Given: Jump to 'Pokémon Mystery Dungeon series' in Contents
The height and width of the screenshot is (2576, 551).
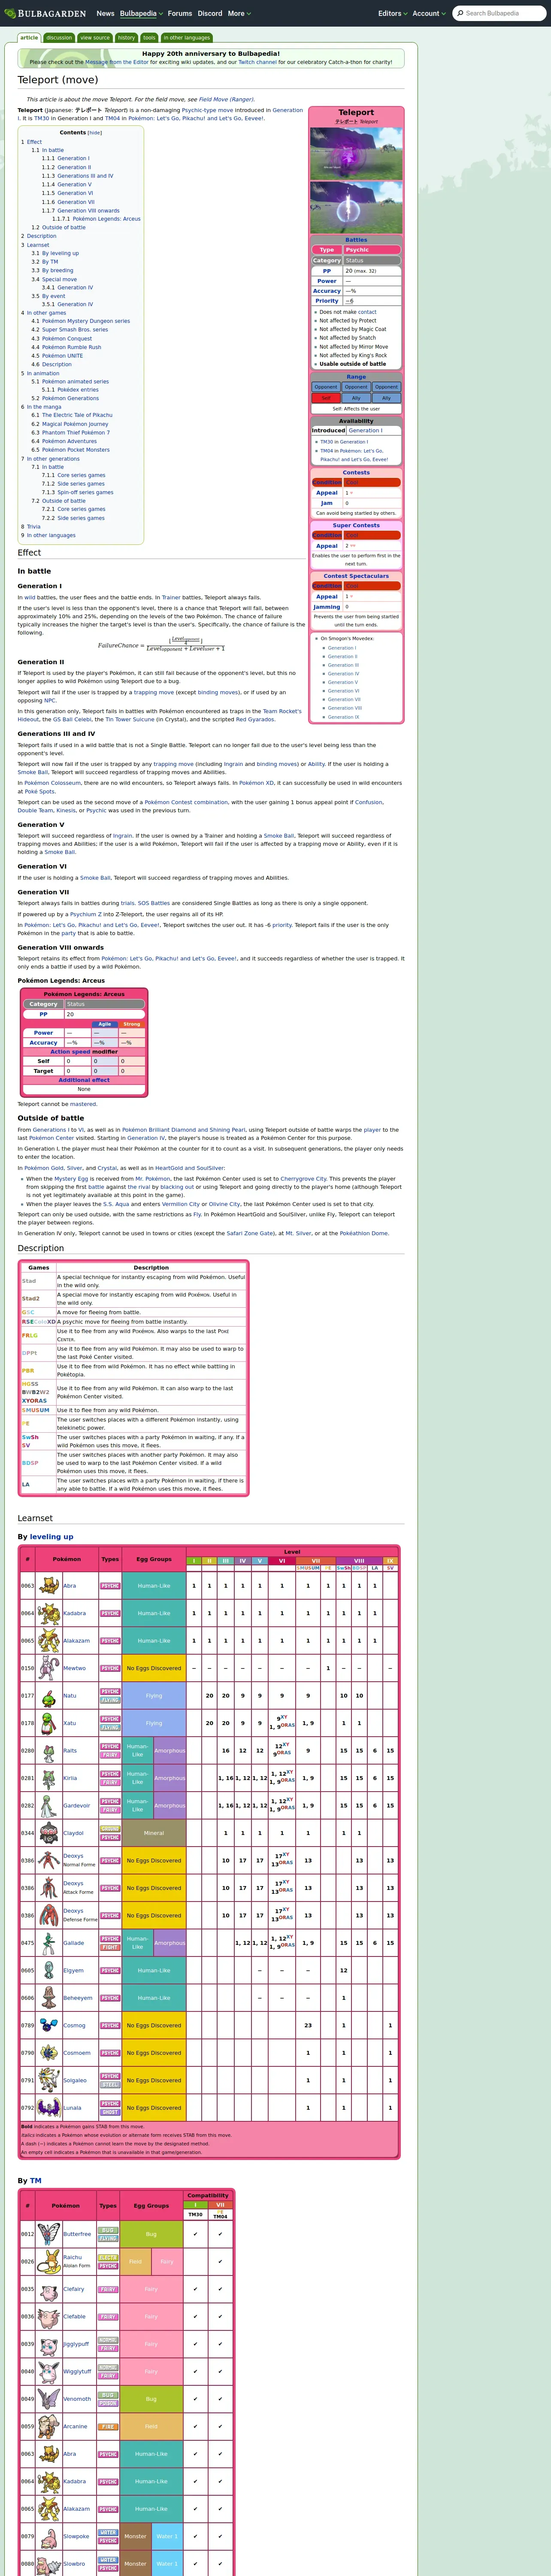Looking at the screenshot, I should [86, 321].
